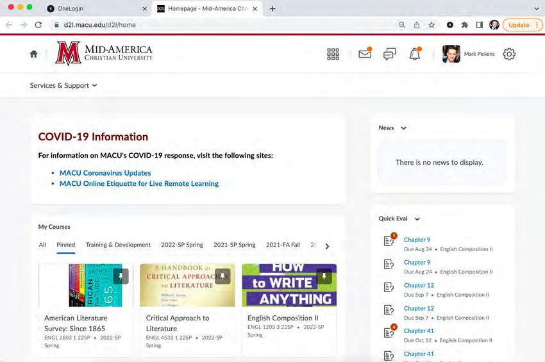This screenshot has width=545, height=362.
Task: Show more course tabs with right chevron
Action: (327, 246)
